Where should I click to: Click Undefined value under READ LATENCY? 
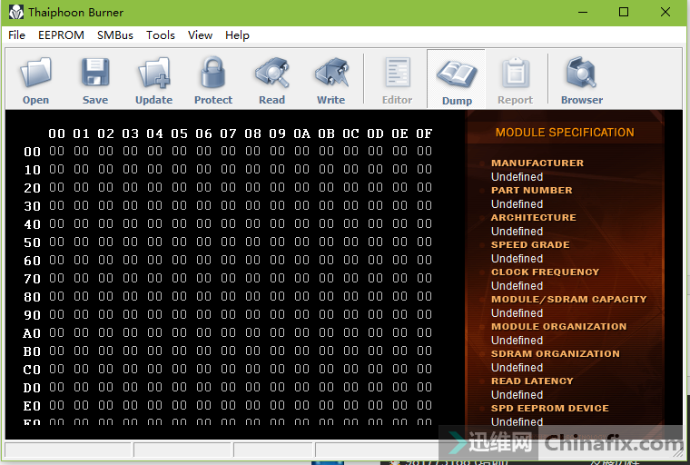(517, 395)
